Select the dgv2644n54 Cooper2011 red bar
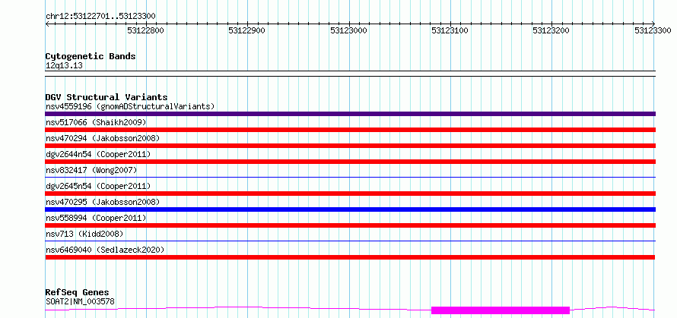This screenshot has width=677, height=318. click(350, 162)
